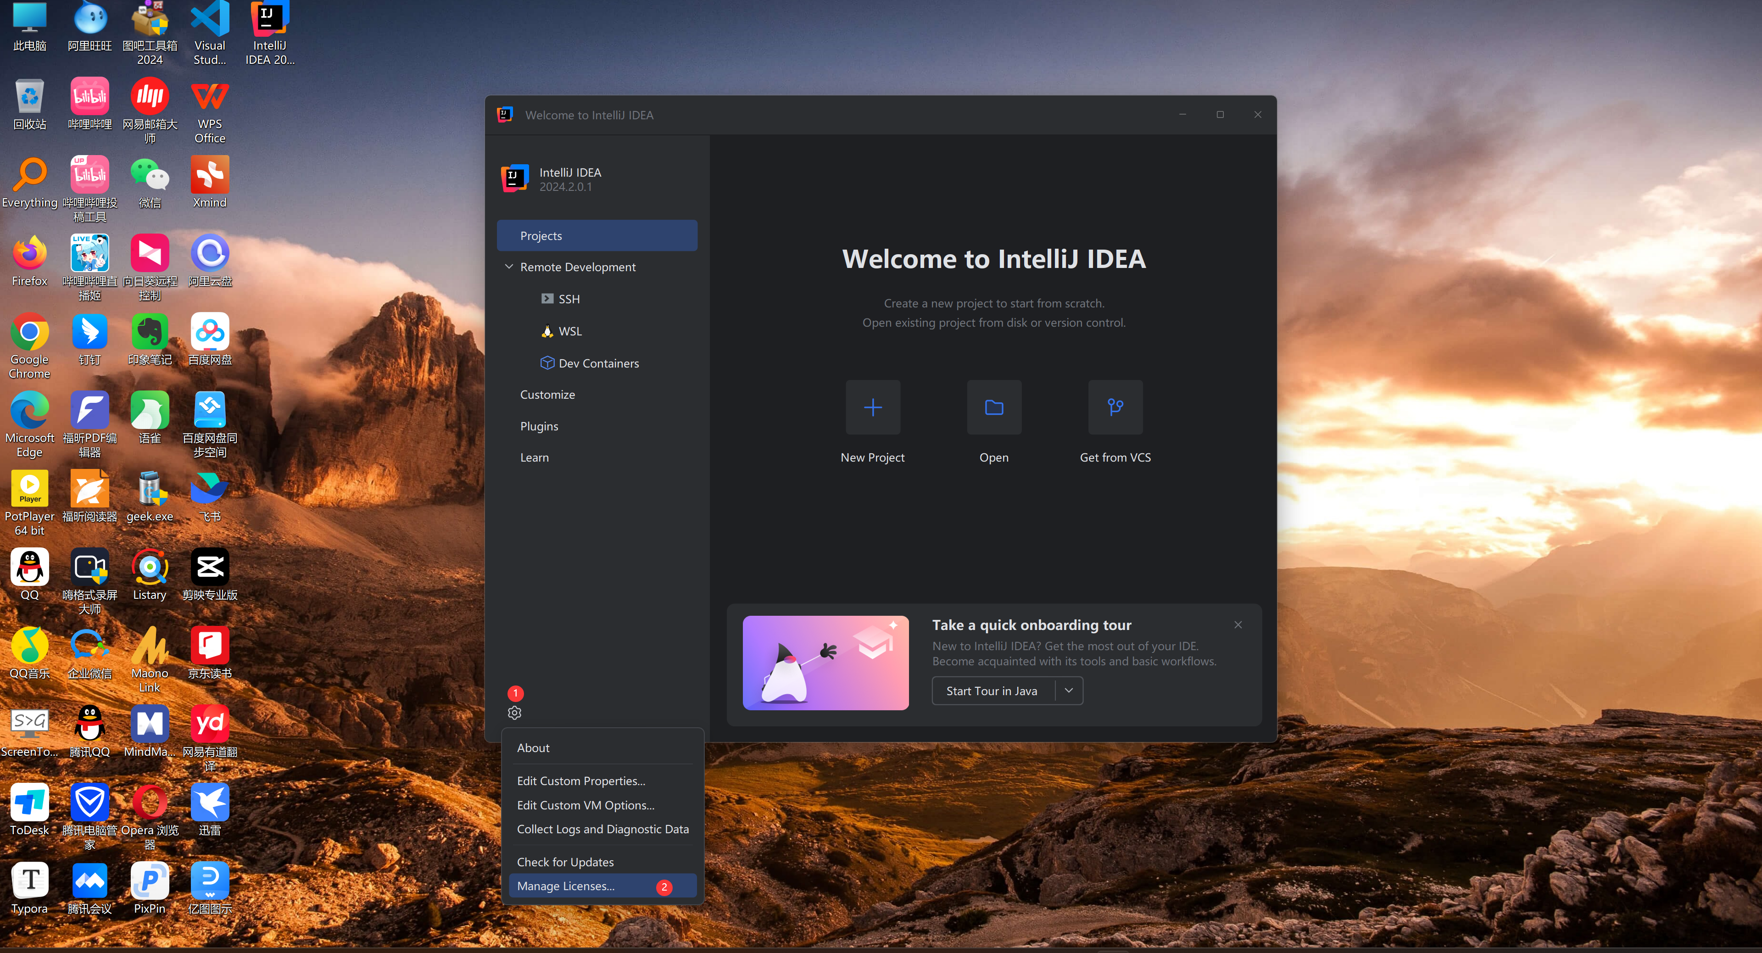Image resolution: width=1762 pixels, height=953 pixels.
Task: Choose Manage Licenses menu entry
Action: pos(566,886)
